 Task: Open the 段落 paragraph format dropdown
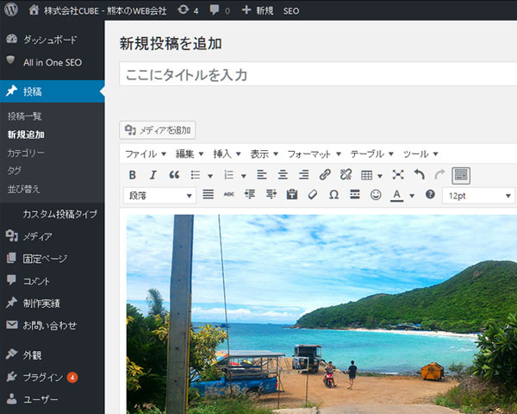160,196
